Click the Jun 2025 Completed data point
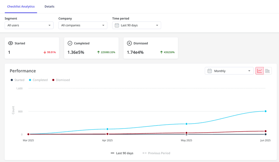Screen dimensions: 279x162 (265, 111)
